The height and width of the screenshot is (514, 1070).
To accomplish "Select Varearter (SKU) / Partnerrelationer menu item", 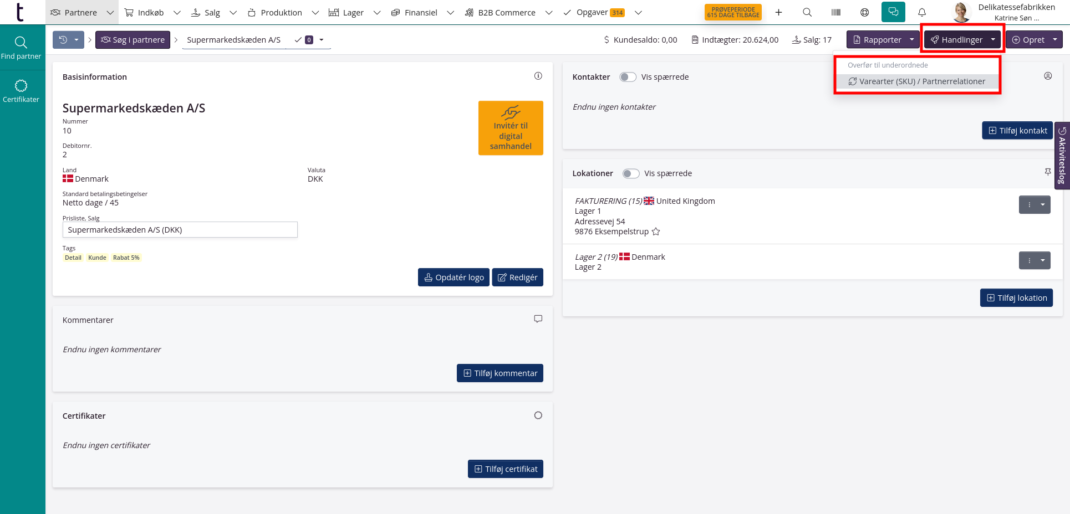I will [x=917, y=81].
